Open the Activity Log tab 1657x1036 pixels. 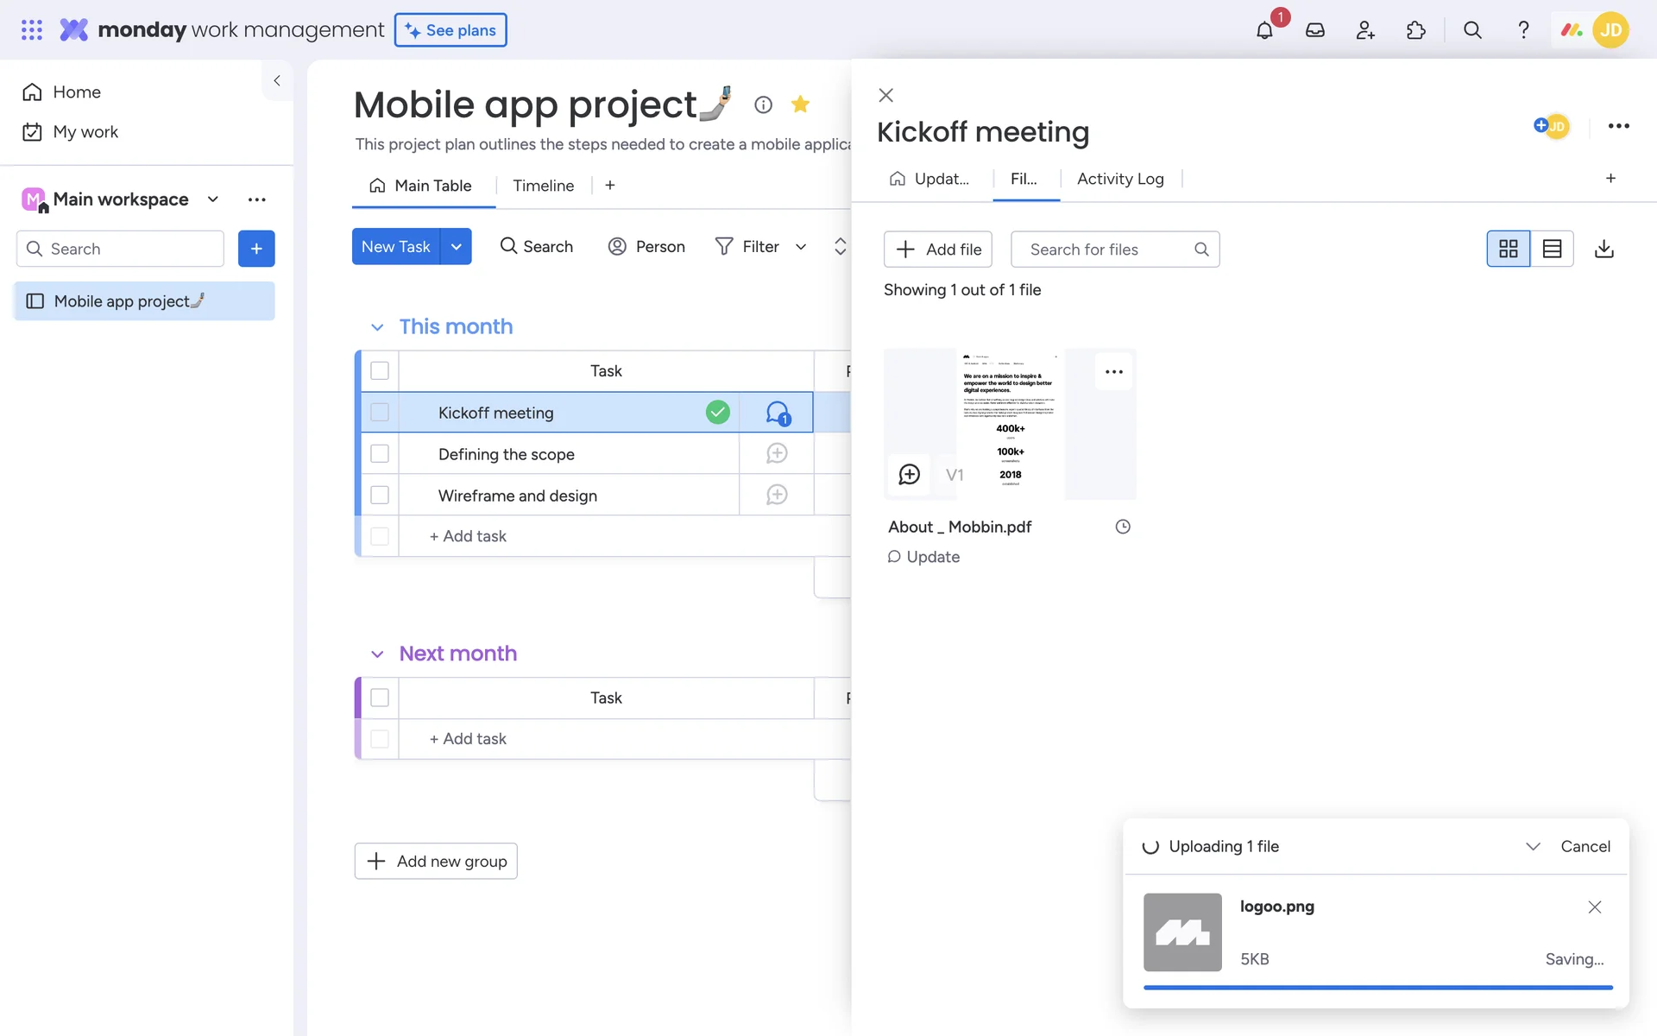click(x=1119, y=179)
